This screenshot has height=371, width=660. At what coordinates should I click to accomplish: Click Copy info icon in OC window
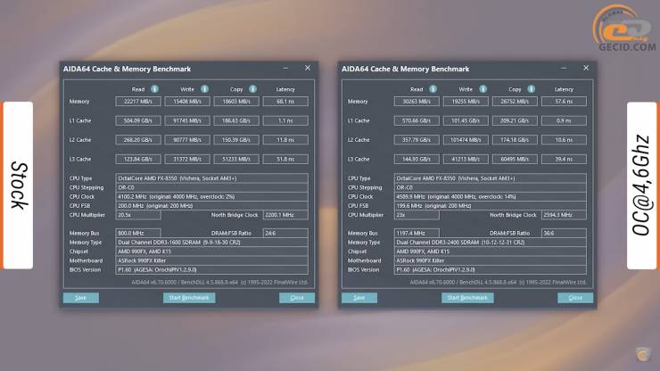pos(532,89)
